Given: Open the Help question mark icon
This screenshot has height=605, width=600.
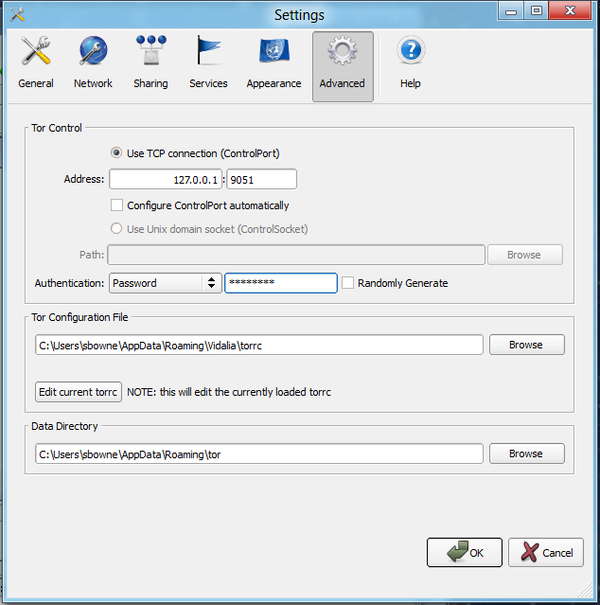Looking at the screenshot, I should pyautogui.click(x=411, y=50).
